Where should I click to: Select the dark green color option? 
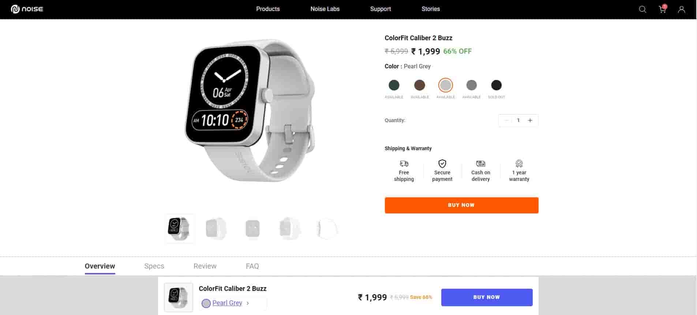(x=394, y=85)
